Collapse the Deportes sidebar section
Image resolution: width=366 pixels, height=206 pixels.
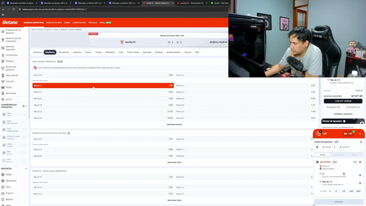point(26,169)
